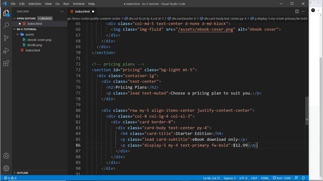Open the View menu

pyautogui.click(x=48, y=4)
